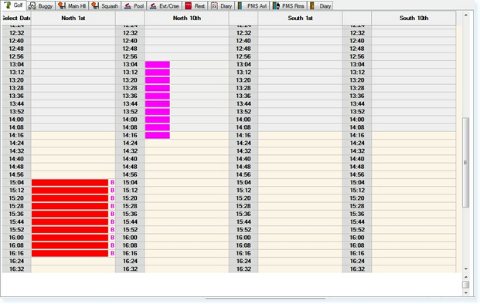This screenshot has height=304, width=480.
Task: Select the magenta booking at 14:00 North 10th
Action: pos(158,120)
